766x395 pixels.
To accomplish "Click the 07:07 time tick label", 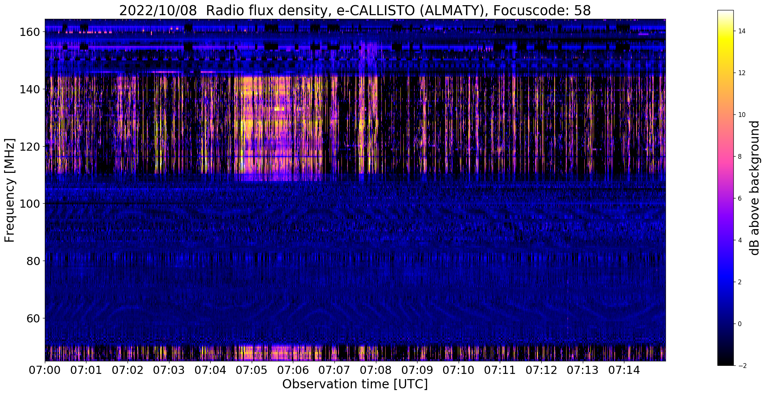I will click(x=334, y=370).
